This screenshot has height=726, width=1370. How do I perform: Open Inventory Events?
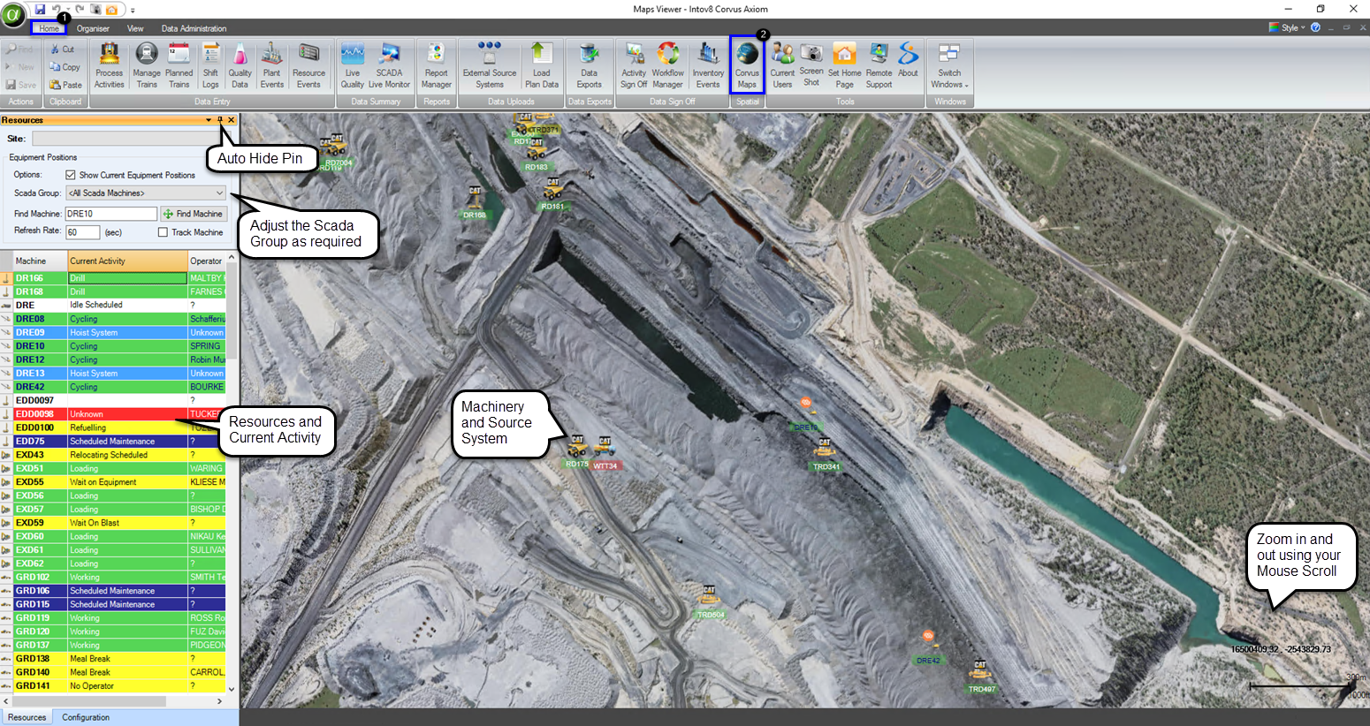tap(708, 65)
